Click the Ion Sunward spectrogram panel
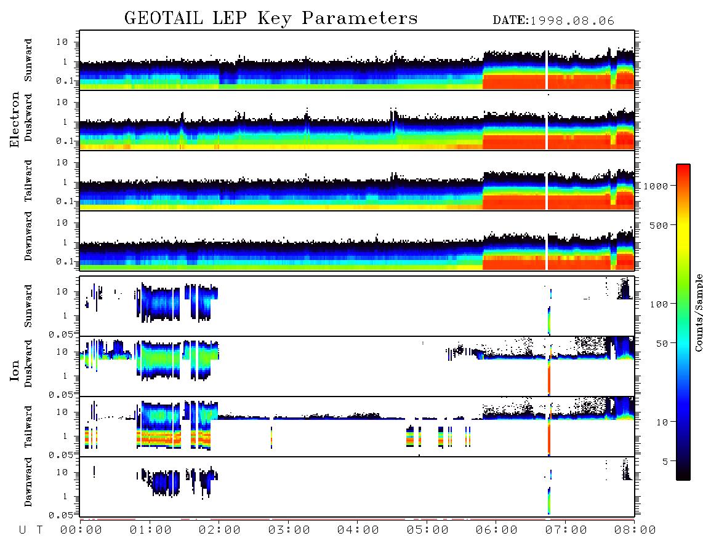703x541 pixels. 357,306
